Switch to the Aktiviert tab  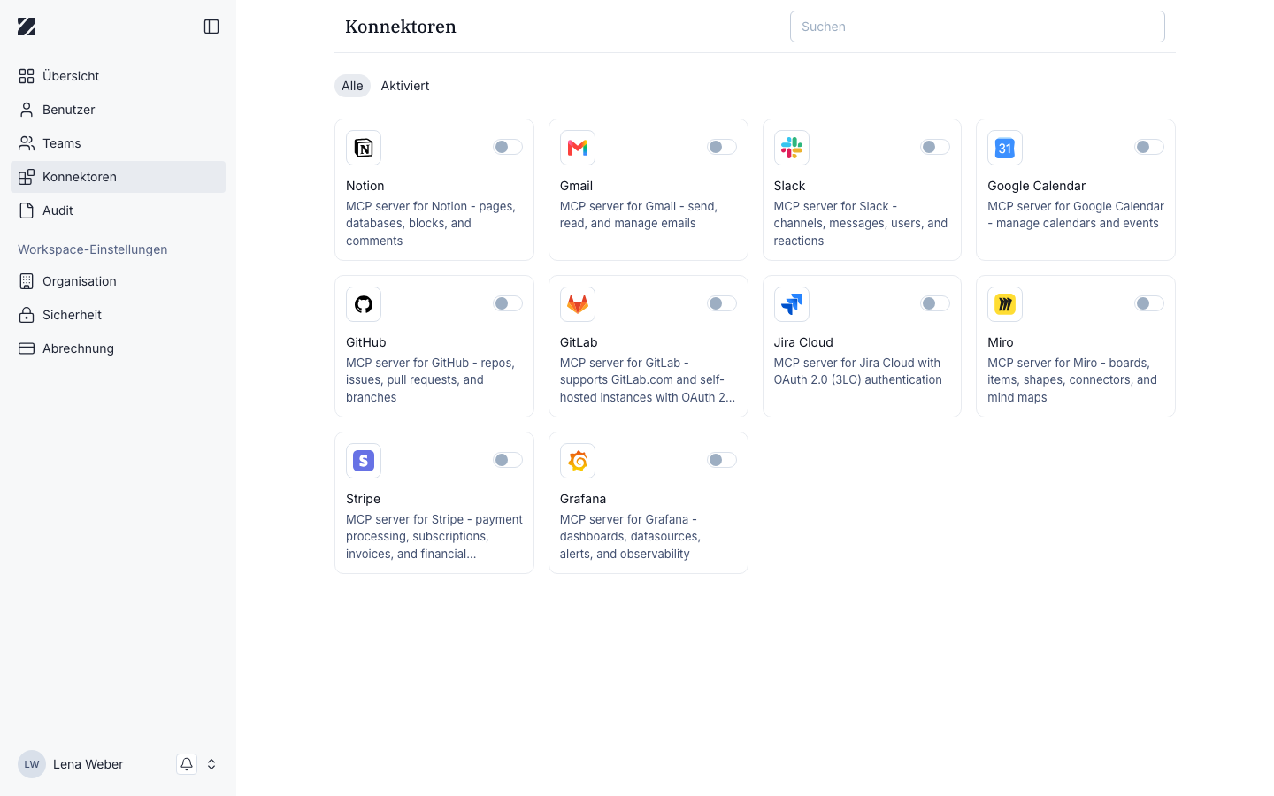[405, 86]
